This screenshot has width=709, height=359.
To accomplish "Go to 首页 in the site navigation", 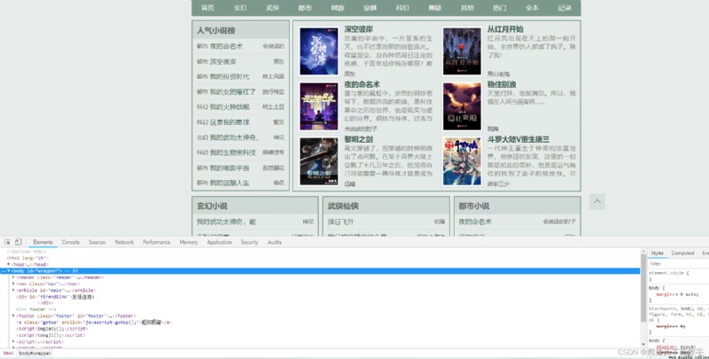I will pyautogui.click(x=207, y=8).
